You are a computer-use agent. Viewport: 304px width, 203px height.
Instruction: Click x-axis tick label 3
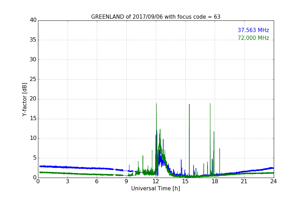[68, 182]
